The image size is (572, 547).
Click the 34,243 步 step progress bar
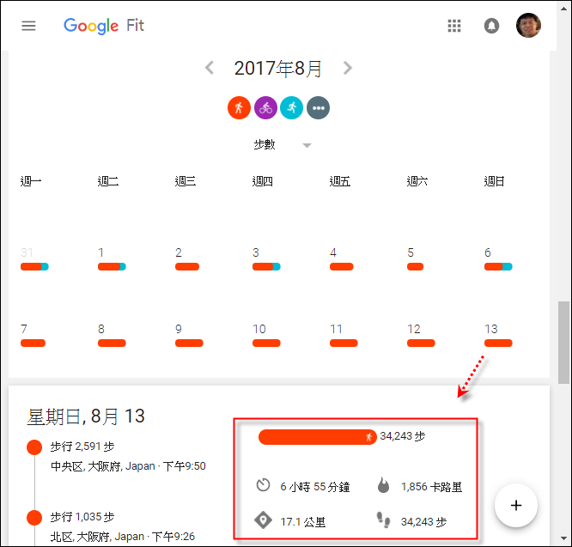(x=318, y=437)
